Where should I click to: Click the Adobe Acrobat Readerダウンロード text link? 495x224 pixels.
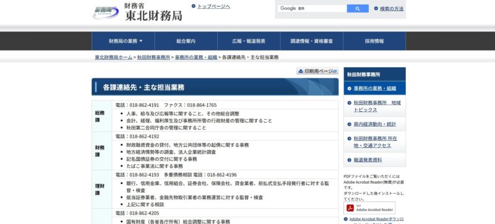click(x=376, y=219)
